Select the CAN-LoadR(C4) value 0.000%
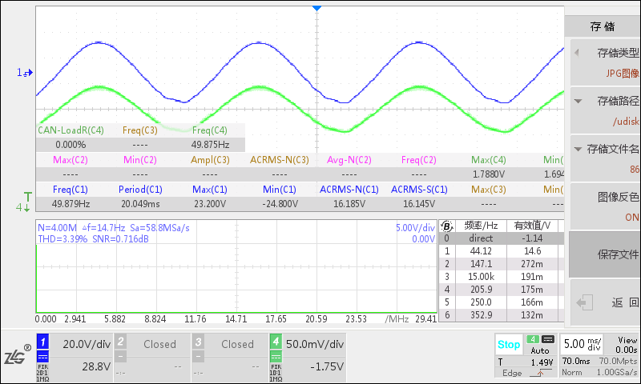This screenshot has width=641, height=384. click(71, 145)
